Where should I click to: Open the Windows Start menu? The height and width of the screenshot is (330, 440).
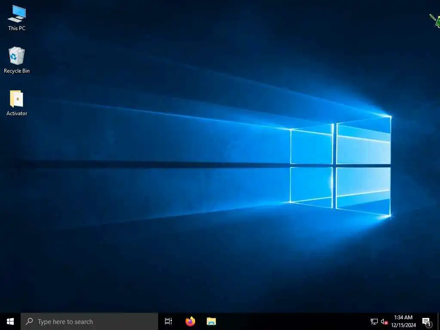pos(10,321)
